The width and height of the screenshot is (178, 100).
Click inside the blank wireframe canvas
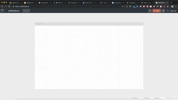(x=89, y=57)
